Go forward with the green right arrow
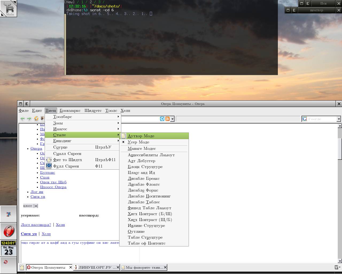This screenshot has height=274, width=342. (29, 119)
